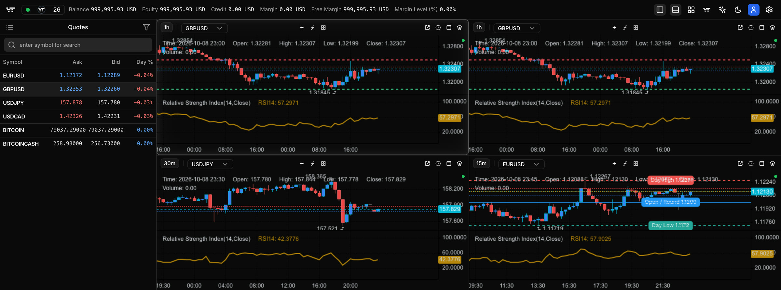Click clock icon on USDJPY chart
Viewport: 781px width, 290px height.
pos(438,164)
